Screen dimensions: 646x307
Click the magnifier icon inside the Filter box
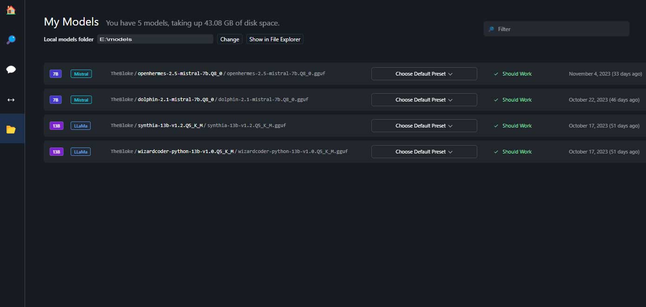pyautogui.click(x=491, y=28)
